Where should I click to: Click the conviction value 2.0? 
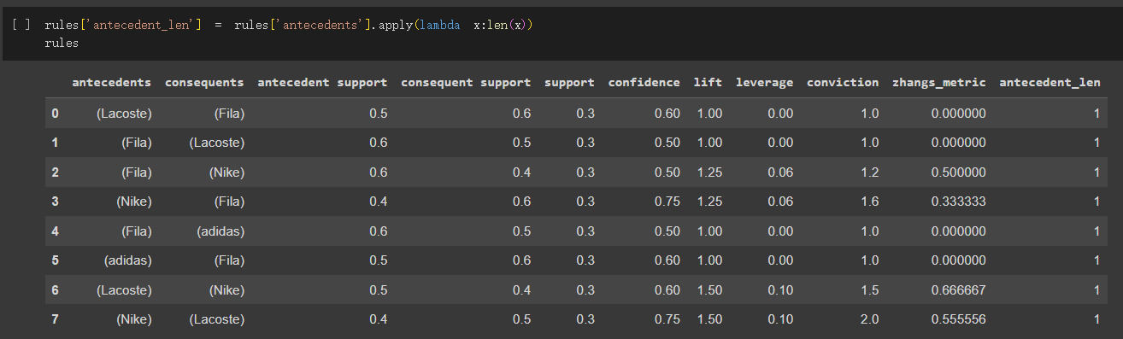pos(868,319)
